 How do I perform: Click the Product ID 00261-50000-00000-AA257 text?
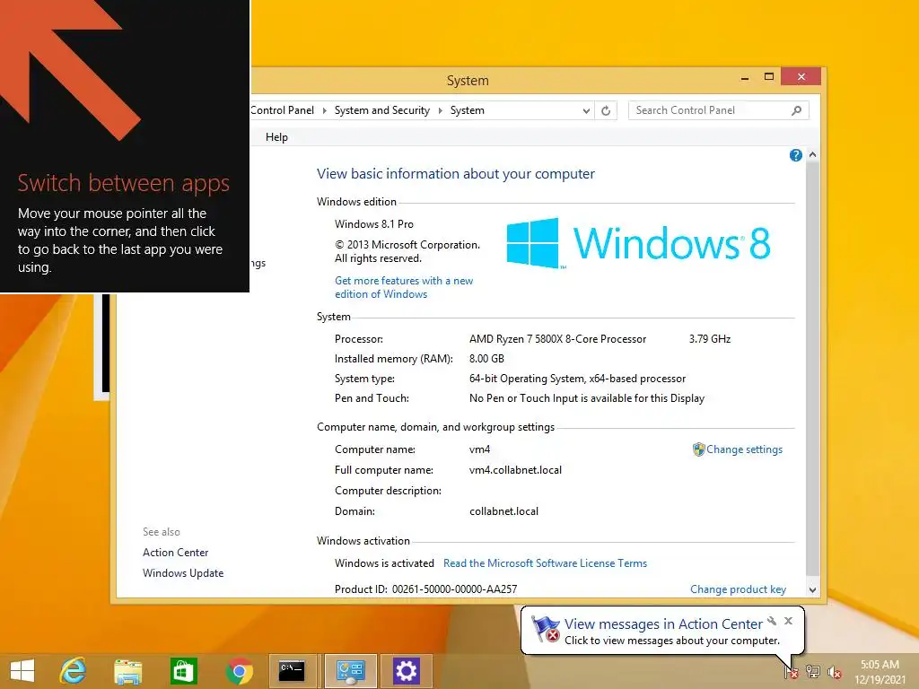pyautogui.click(x=425, y=589)
